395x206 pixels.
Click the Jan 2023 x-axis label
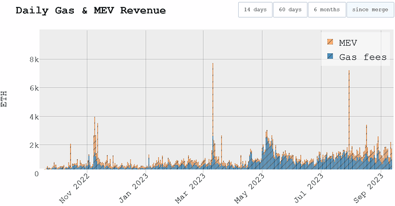pos(133,188)
